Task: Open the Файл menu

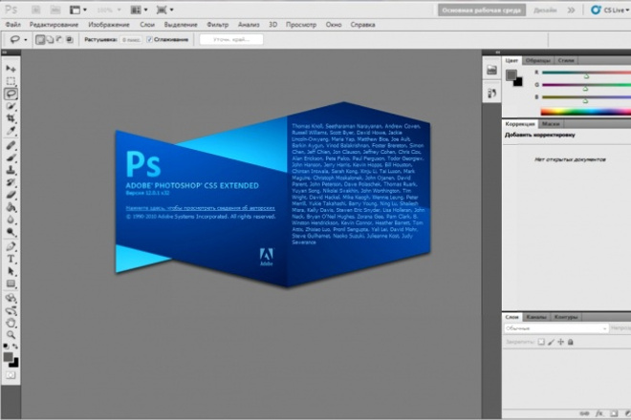Action: click(x=12, y=25)
